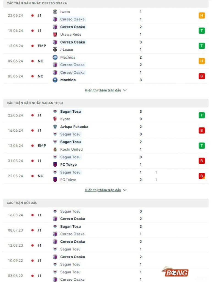The image size is (212, 282).
Task: Expand more Cerezo Osaka matches
Action: click(106, 90)
